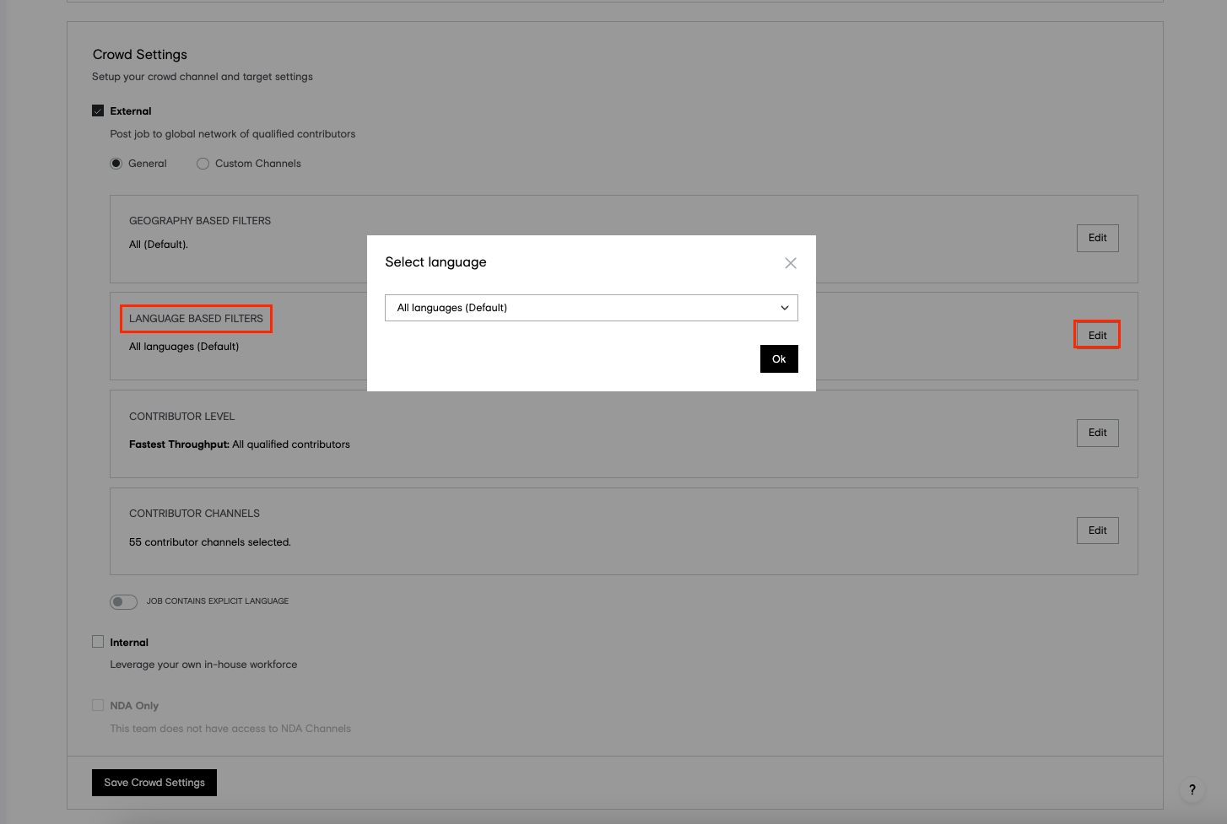Click the Select language dialog title
Image resolution: width=1227 pixels, height=824 pixels.
click(x=435, y=262)
